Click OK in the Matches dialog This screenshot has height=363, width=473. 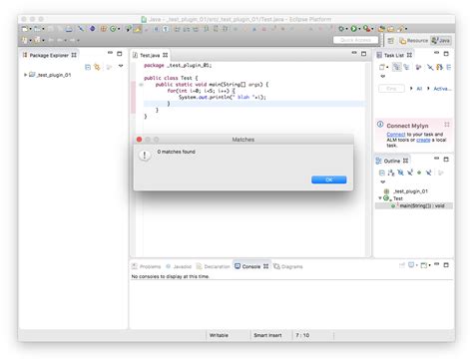click(x=328, y=180)
